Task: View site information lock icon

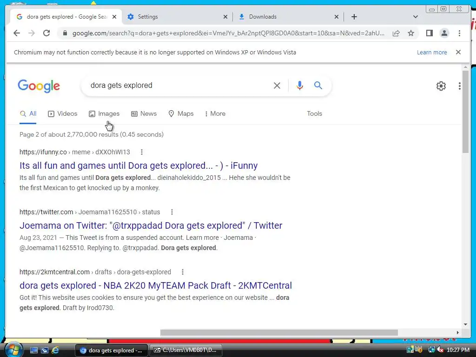Action: point(65,33)
